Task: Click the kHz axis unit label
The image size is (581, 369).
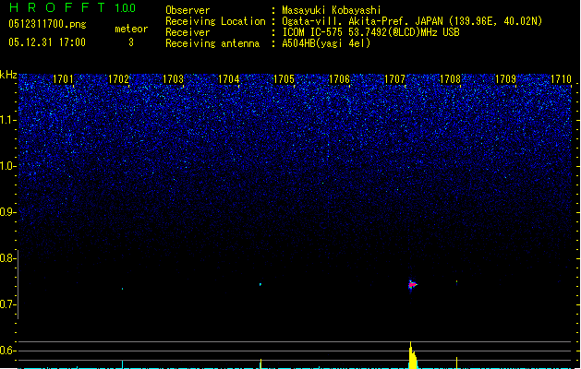Action: [x=8, y=75]
